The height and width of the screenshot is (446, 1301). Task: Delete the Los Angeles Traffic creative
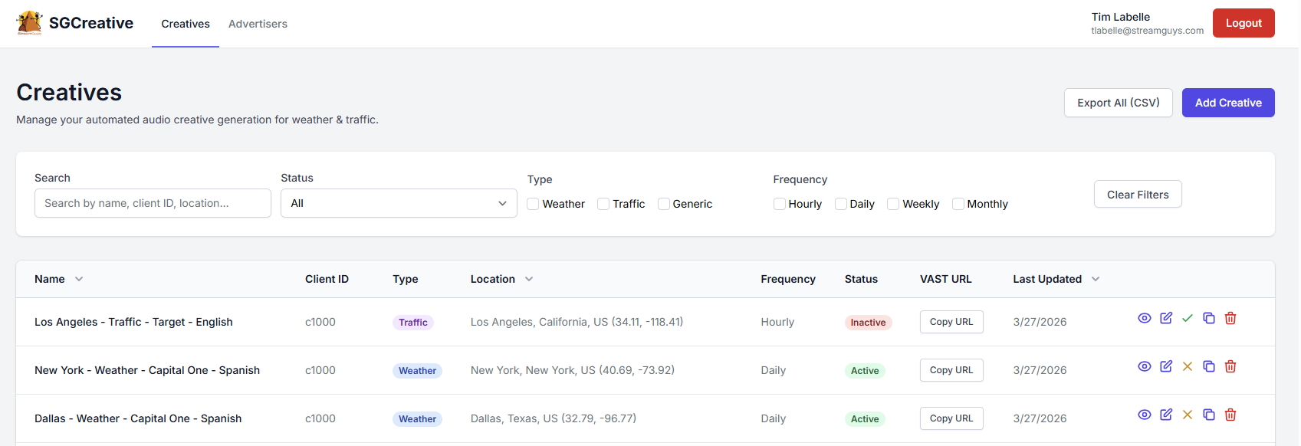[1230, 318]
